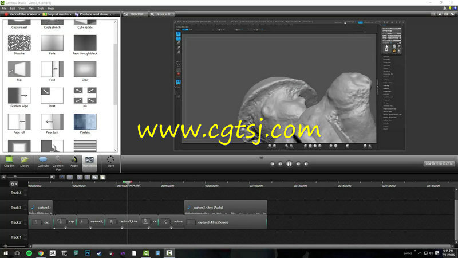
Task: Click the timeline zoom-in magnifier icon
Action: 52,177
